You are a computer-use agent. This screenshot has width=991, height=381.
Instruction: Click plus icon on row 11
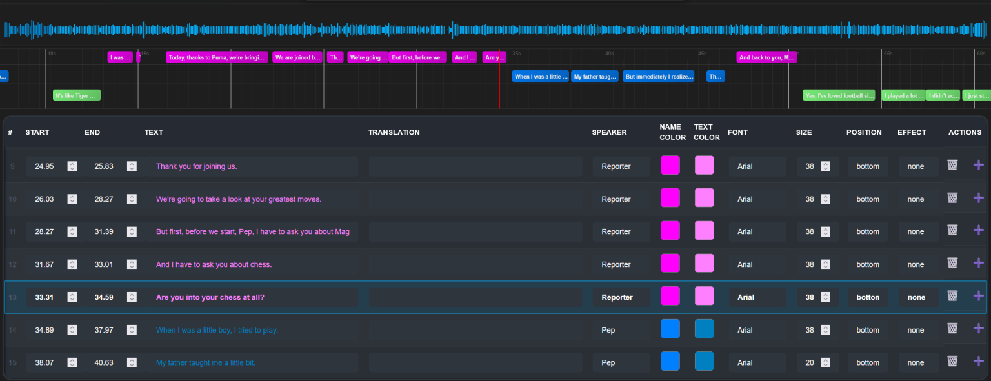pyautogui.click(x=978, y=231)
